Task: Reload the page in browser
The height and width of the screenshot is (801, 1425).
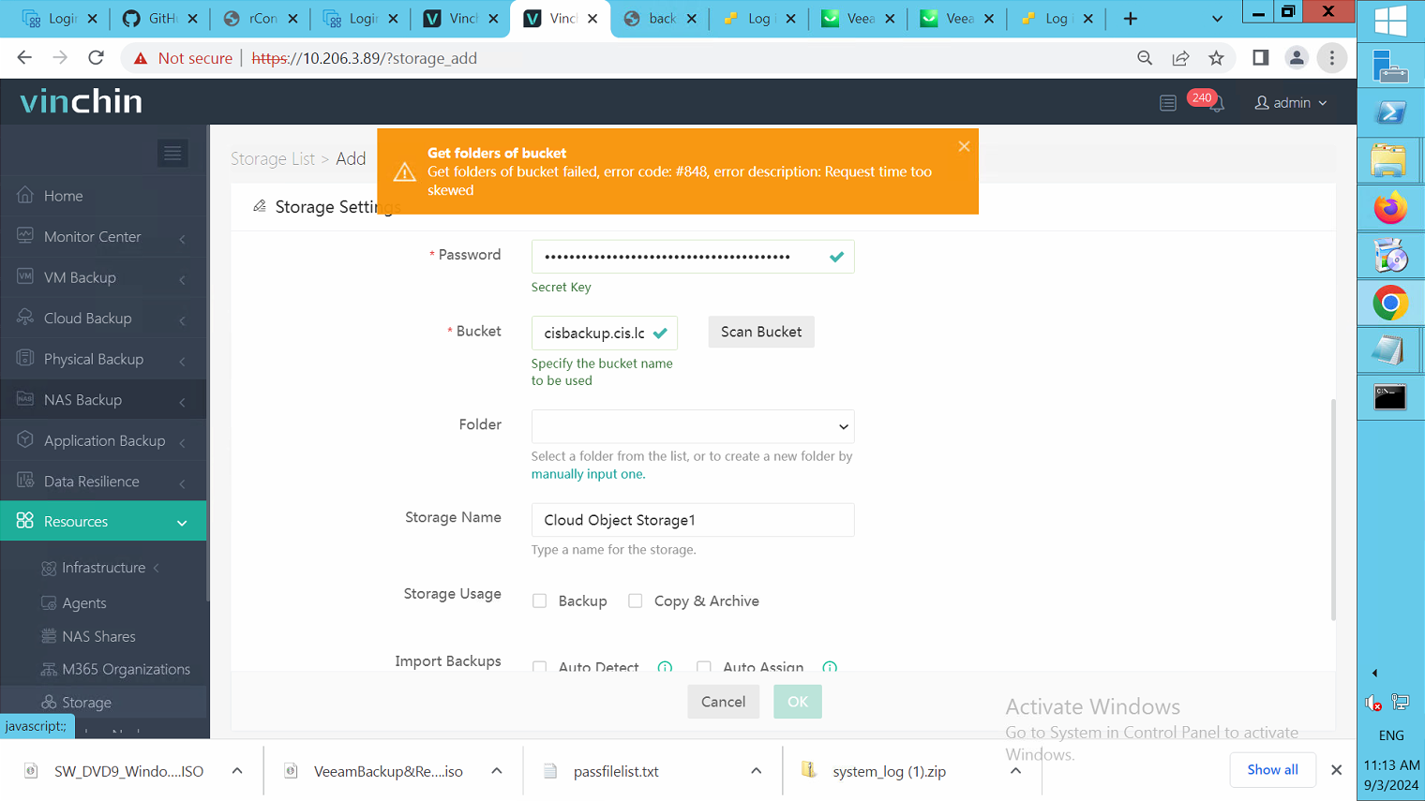Action: 96,58
